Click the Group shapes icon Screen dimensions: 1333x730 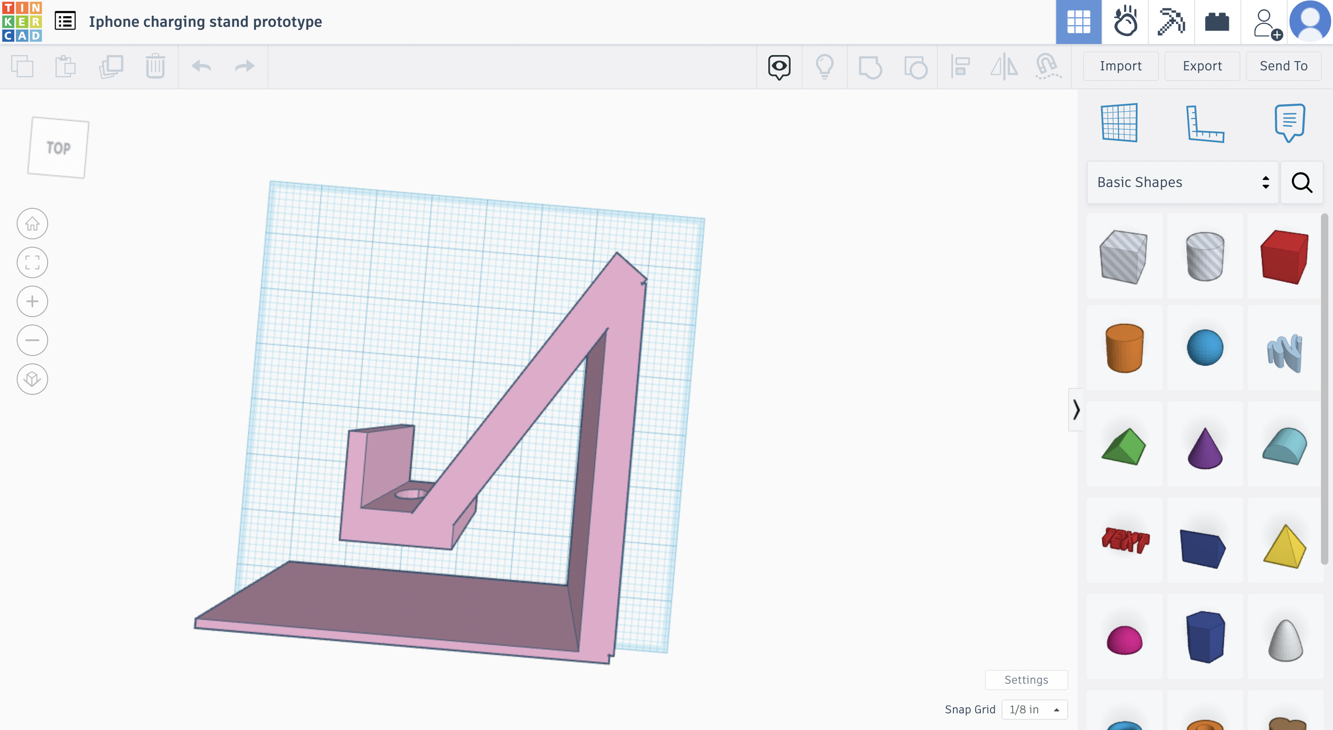coord(870,66)
